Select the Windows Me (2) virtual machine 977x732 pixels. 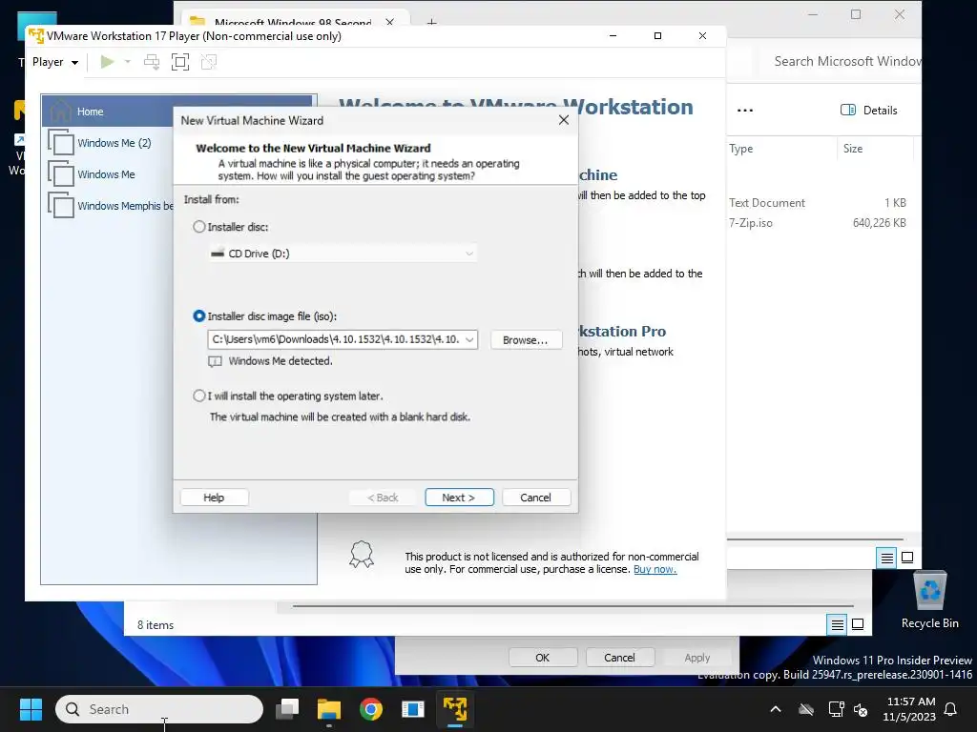click(x=114, y=143)
